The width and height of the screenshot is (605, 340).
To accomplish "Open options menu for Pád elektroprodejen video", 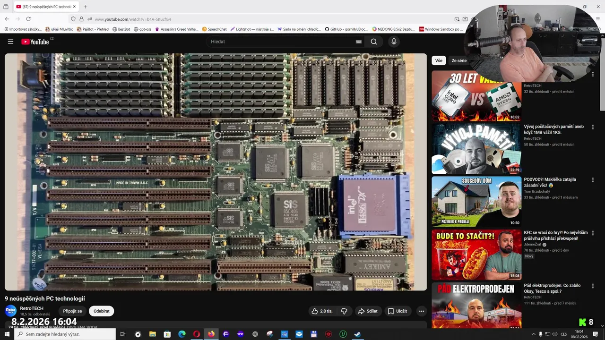I will (593, 286).
